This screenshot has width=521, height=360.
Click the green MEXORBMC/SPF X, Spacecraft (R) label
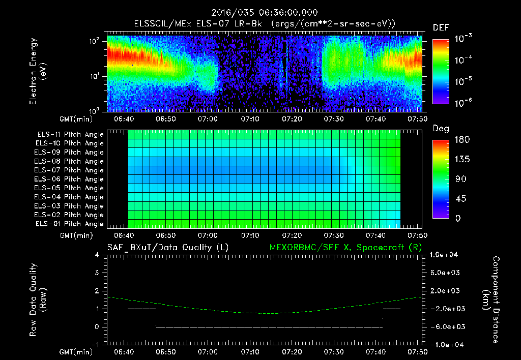pyautogui.click(x=345, y=248)
